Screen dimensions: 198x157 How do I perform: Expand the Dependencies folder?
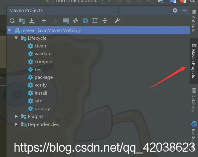(x=16, y=124)
